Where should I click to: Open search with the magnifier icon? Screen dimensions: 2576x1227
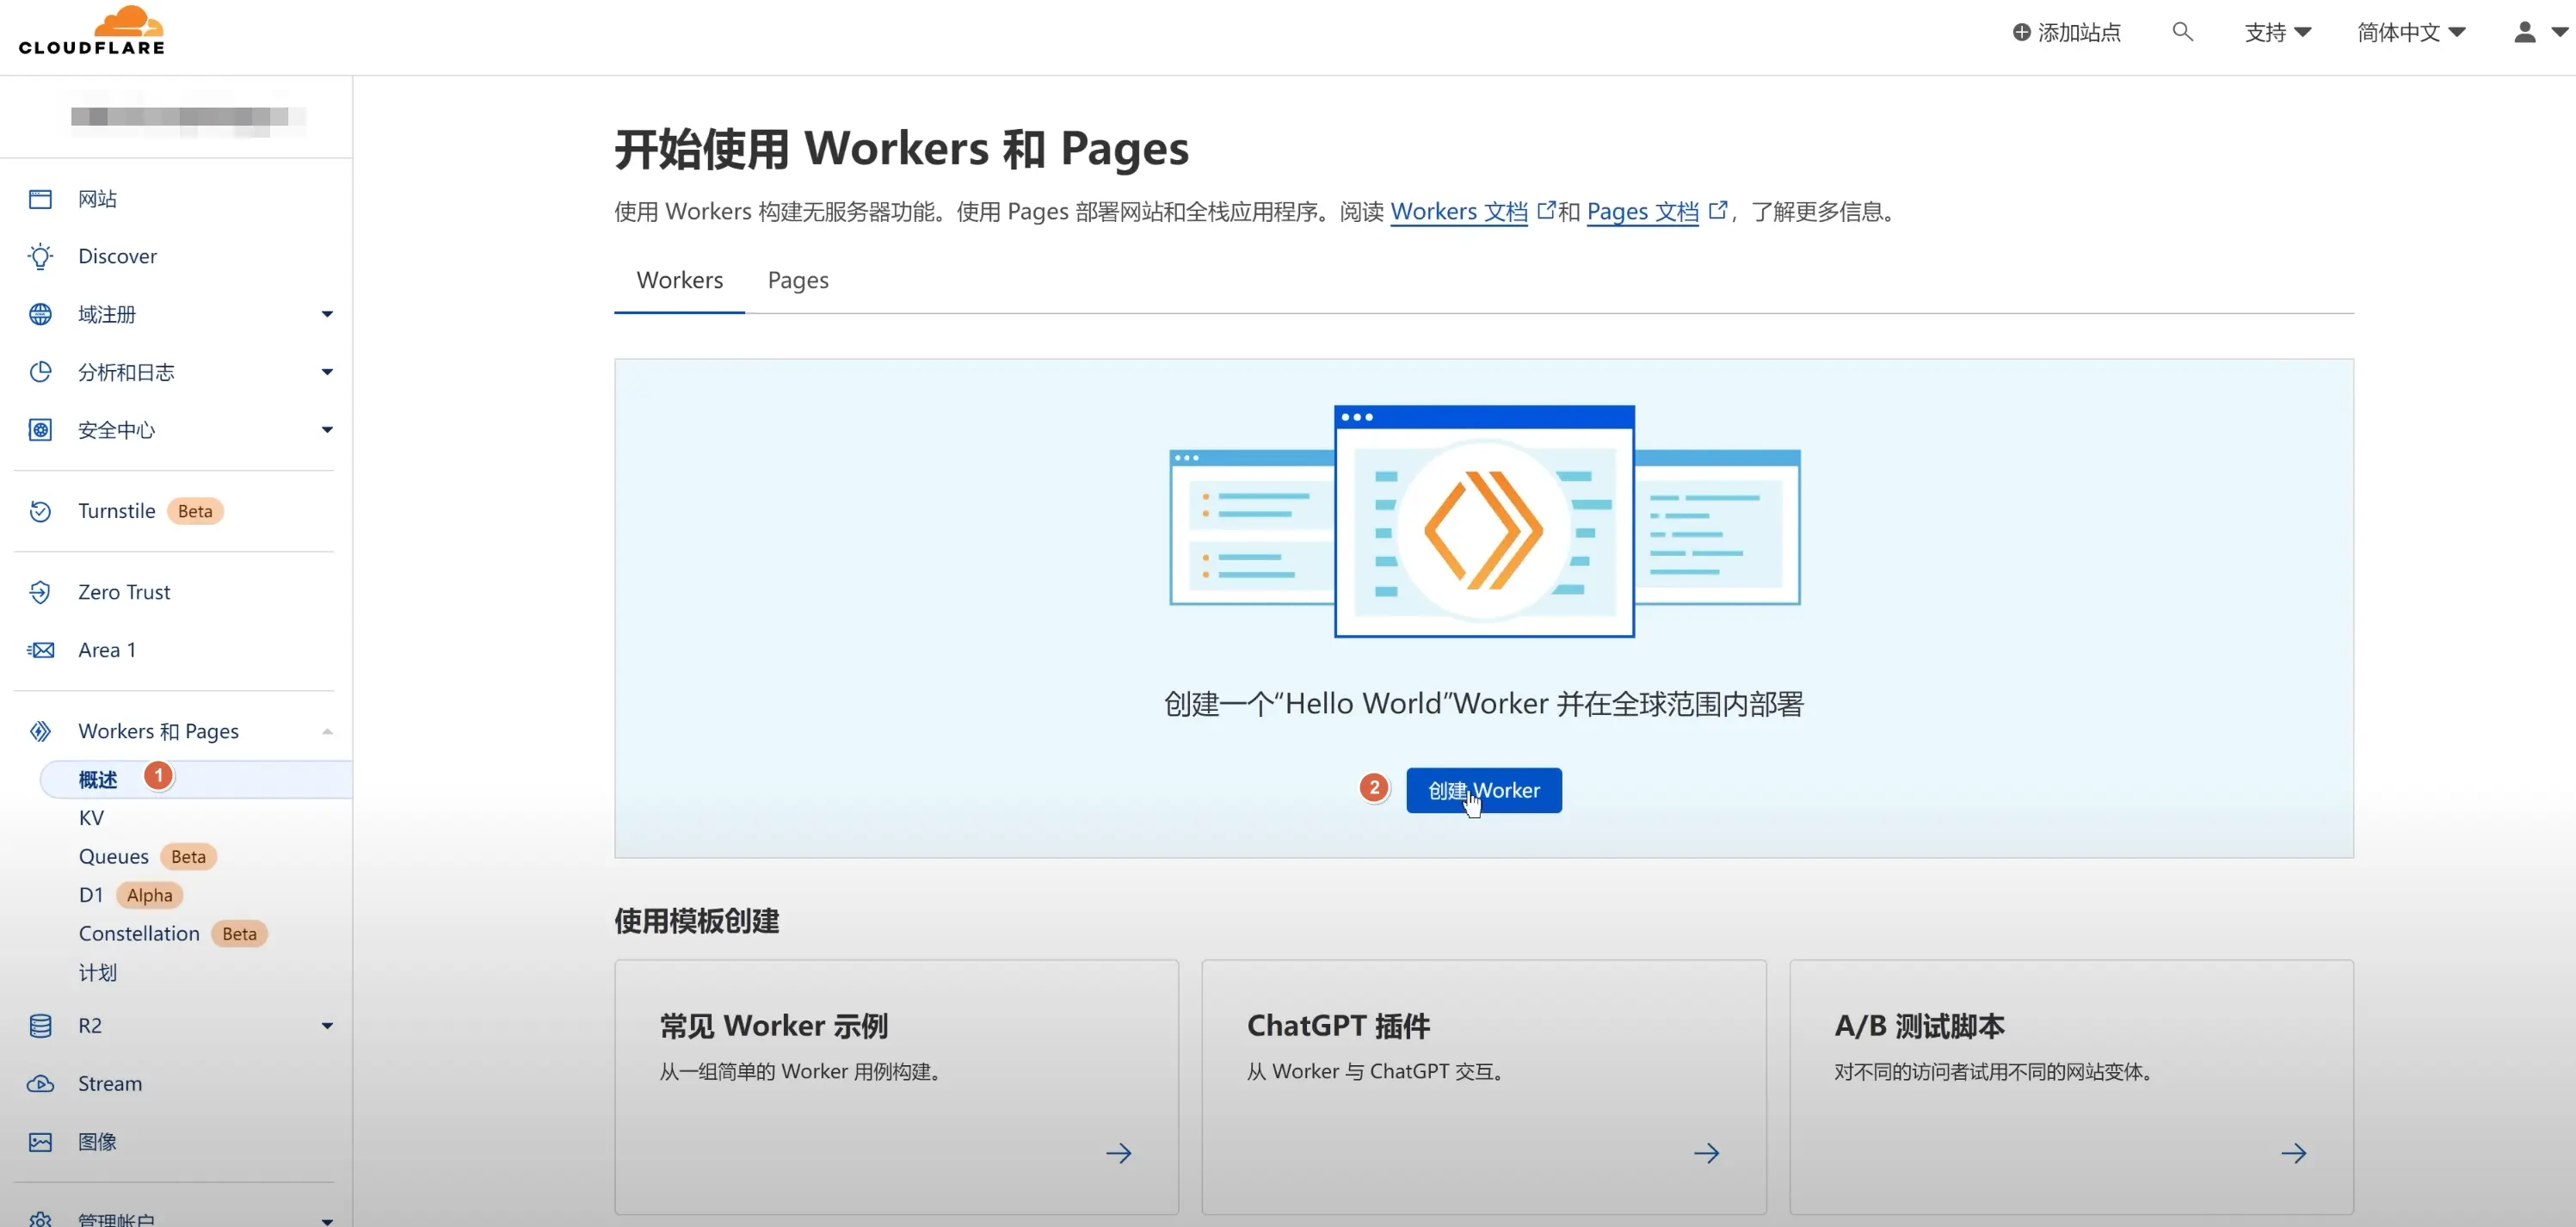click(2182, 32)
